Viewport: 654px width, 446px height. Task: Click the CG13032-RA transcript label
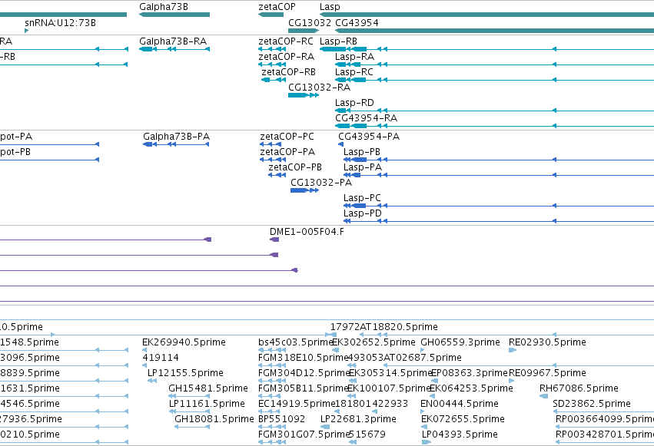coord(319,88)
